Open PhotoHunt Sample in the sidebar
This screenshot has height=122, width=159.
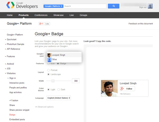pos(15,44)
